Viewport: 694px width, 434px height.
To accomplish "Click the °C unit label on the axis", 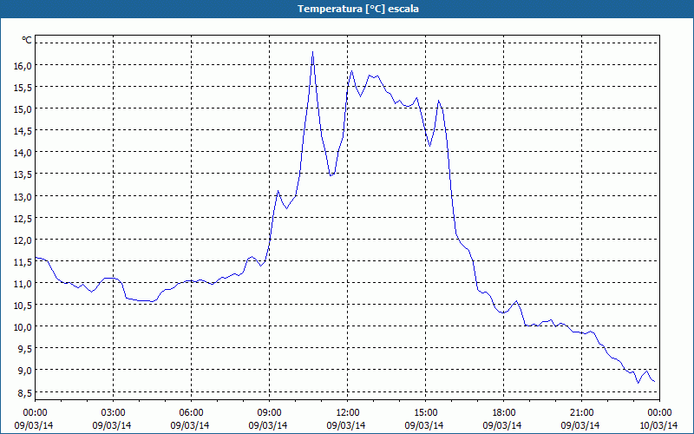I will tap(27, 40).
